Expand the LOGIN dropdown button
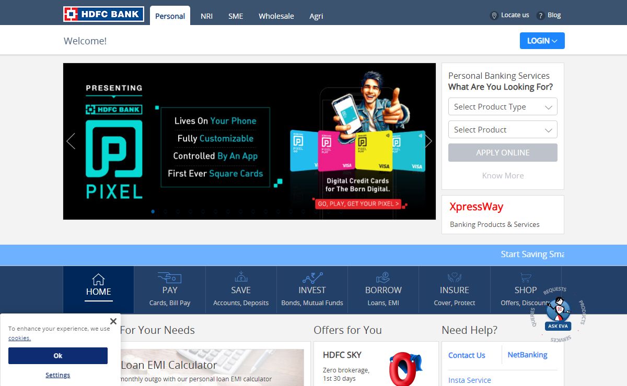 [542, 41]
